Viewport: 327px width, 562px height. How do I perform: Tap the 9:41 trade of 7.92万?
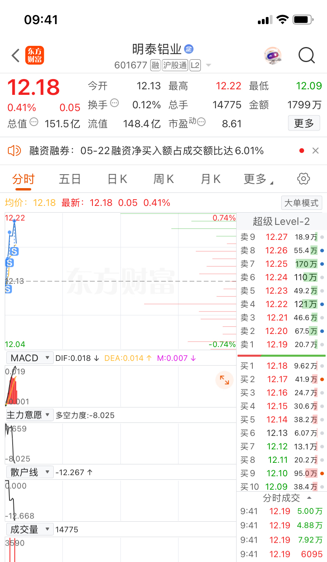(x=282, y=540)
